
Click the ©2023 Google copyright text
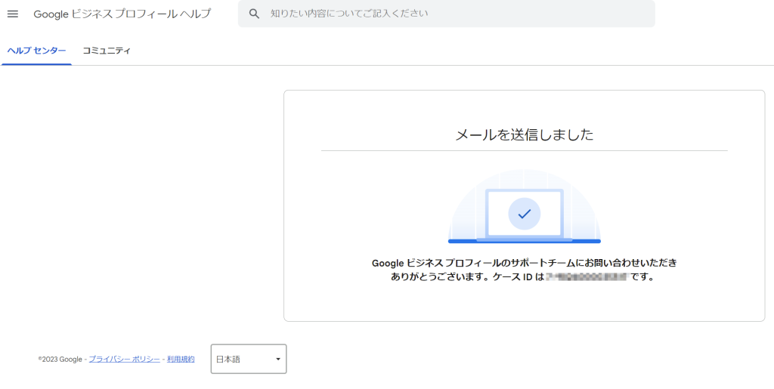pyautogui.click(x=60, y=360)
